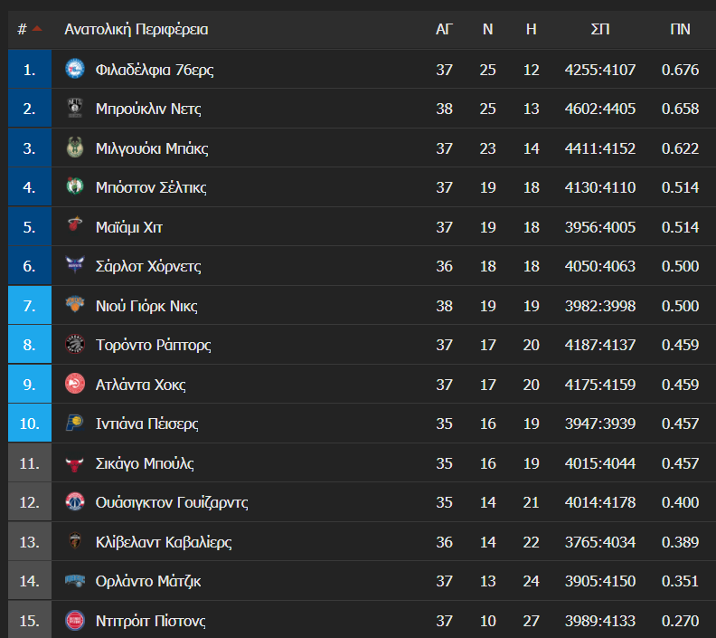Sort by Ν wins column header
Screen dimensions: 716x638
click(x=487, y=29)
